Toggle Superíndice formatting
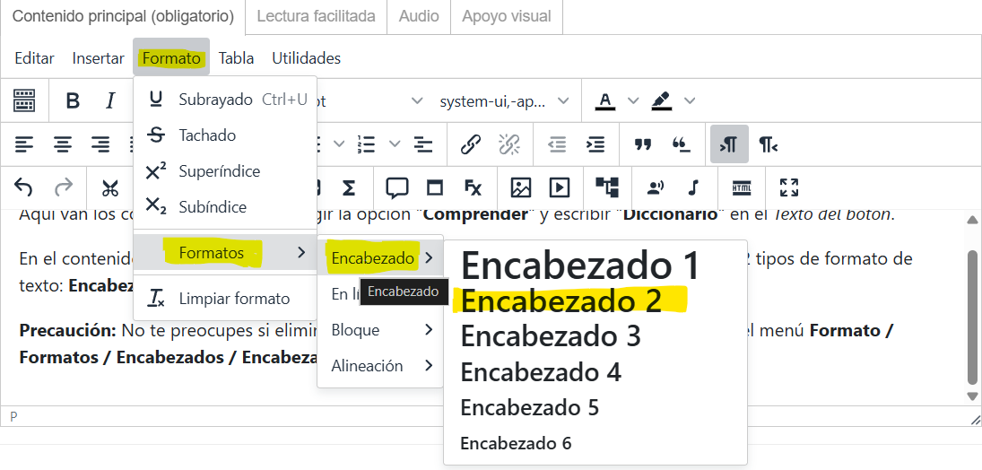 pyautogui.click(x=225, y=171)
